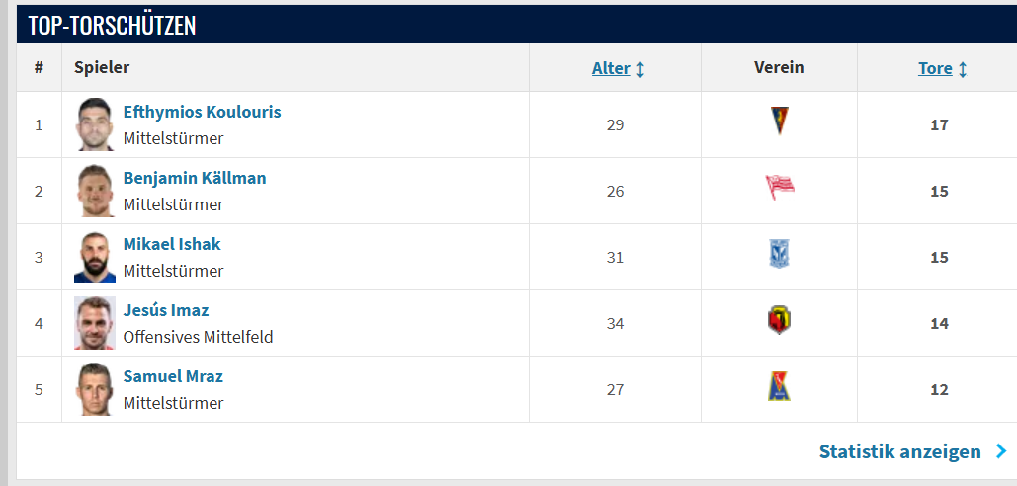Image resolution: width=1017 pixels, height=486 pixels.
Task: Open Mikael Ishak player profile
Action: [x=172, y=244]
